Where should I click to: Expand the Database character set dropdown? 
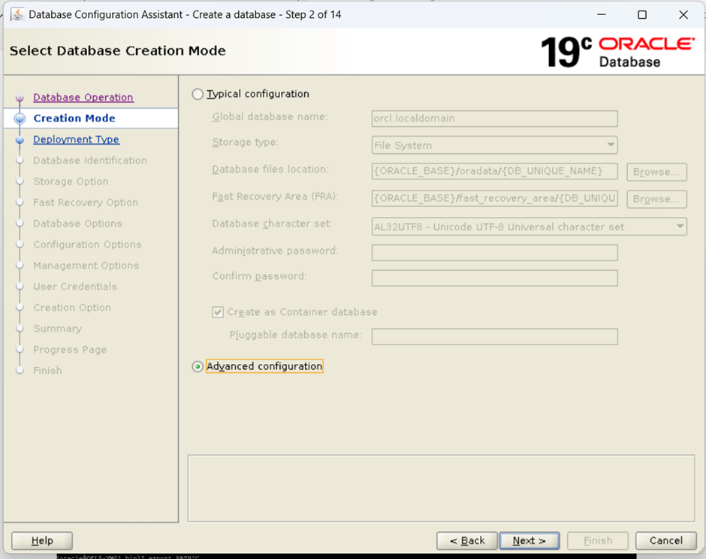(x=529, y=227)
